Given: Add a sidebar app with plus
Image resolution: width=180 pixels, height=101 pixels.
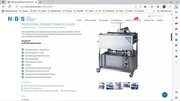Looking at the screenshot, I should tap(176, 62).
